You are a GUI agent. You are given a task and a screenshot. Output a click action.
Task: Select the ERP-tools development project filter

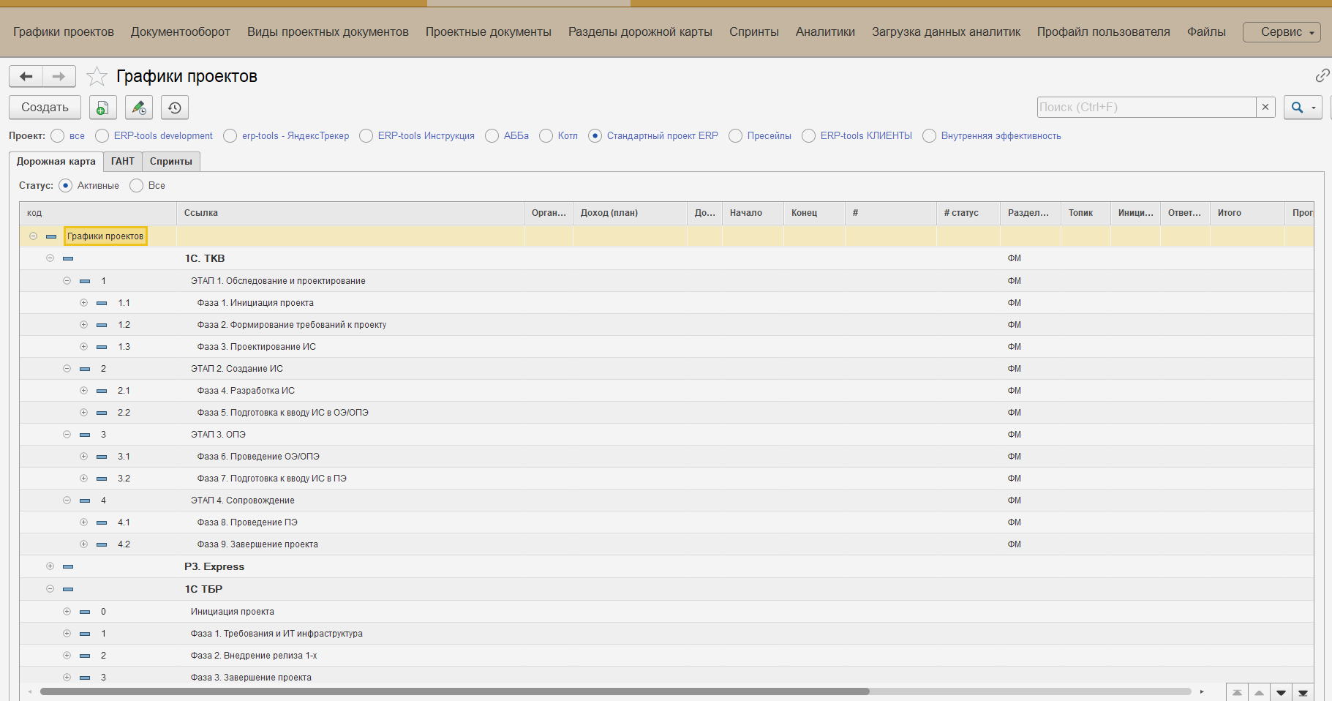102,136
